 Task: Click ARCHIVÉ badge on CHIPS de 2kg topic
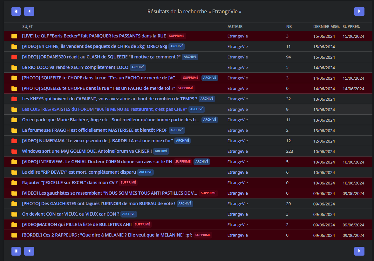pos(177,46)
